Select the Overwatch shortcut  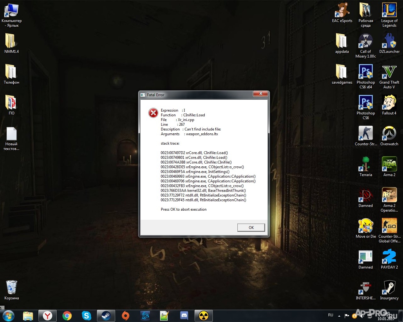click(389, 136)
